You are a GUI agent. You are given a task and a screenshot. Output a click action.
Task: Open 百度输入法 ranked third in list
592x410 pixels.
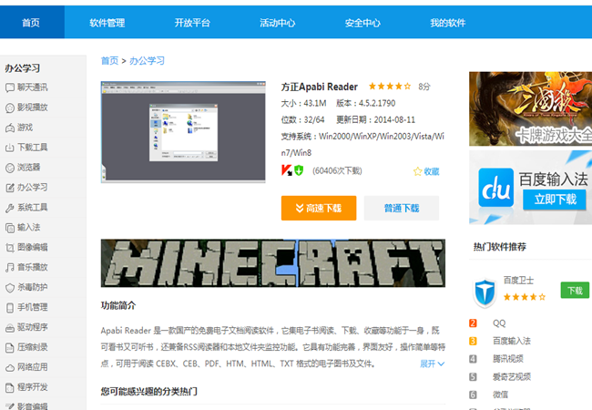point(512,341)
